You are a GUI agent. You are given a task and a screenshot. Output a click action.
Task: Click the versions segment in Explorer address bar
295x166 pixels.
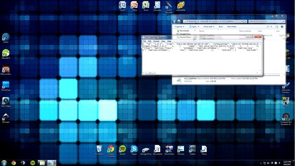(x=215, y=21)
